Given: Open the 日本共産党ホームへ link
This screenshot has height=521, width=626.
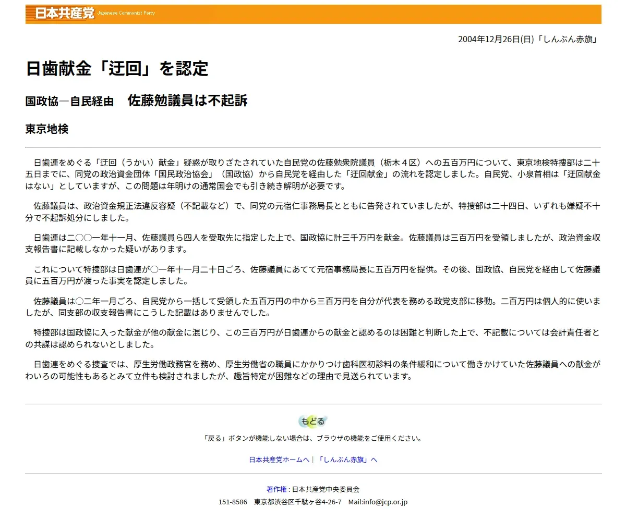Looking at the screenshot, I should [x=279, y=460].
